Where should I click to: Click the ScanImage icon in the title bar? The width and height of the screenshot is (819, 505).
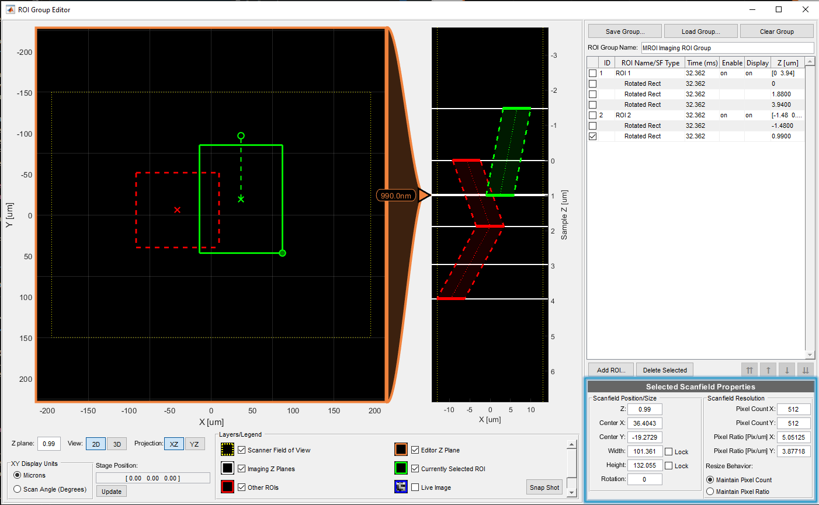(9, 9)
